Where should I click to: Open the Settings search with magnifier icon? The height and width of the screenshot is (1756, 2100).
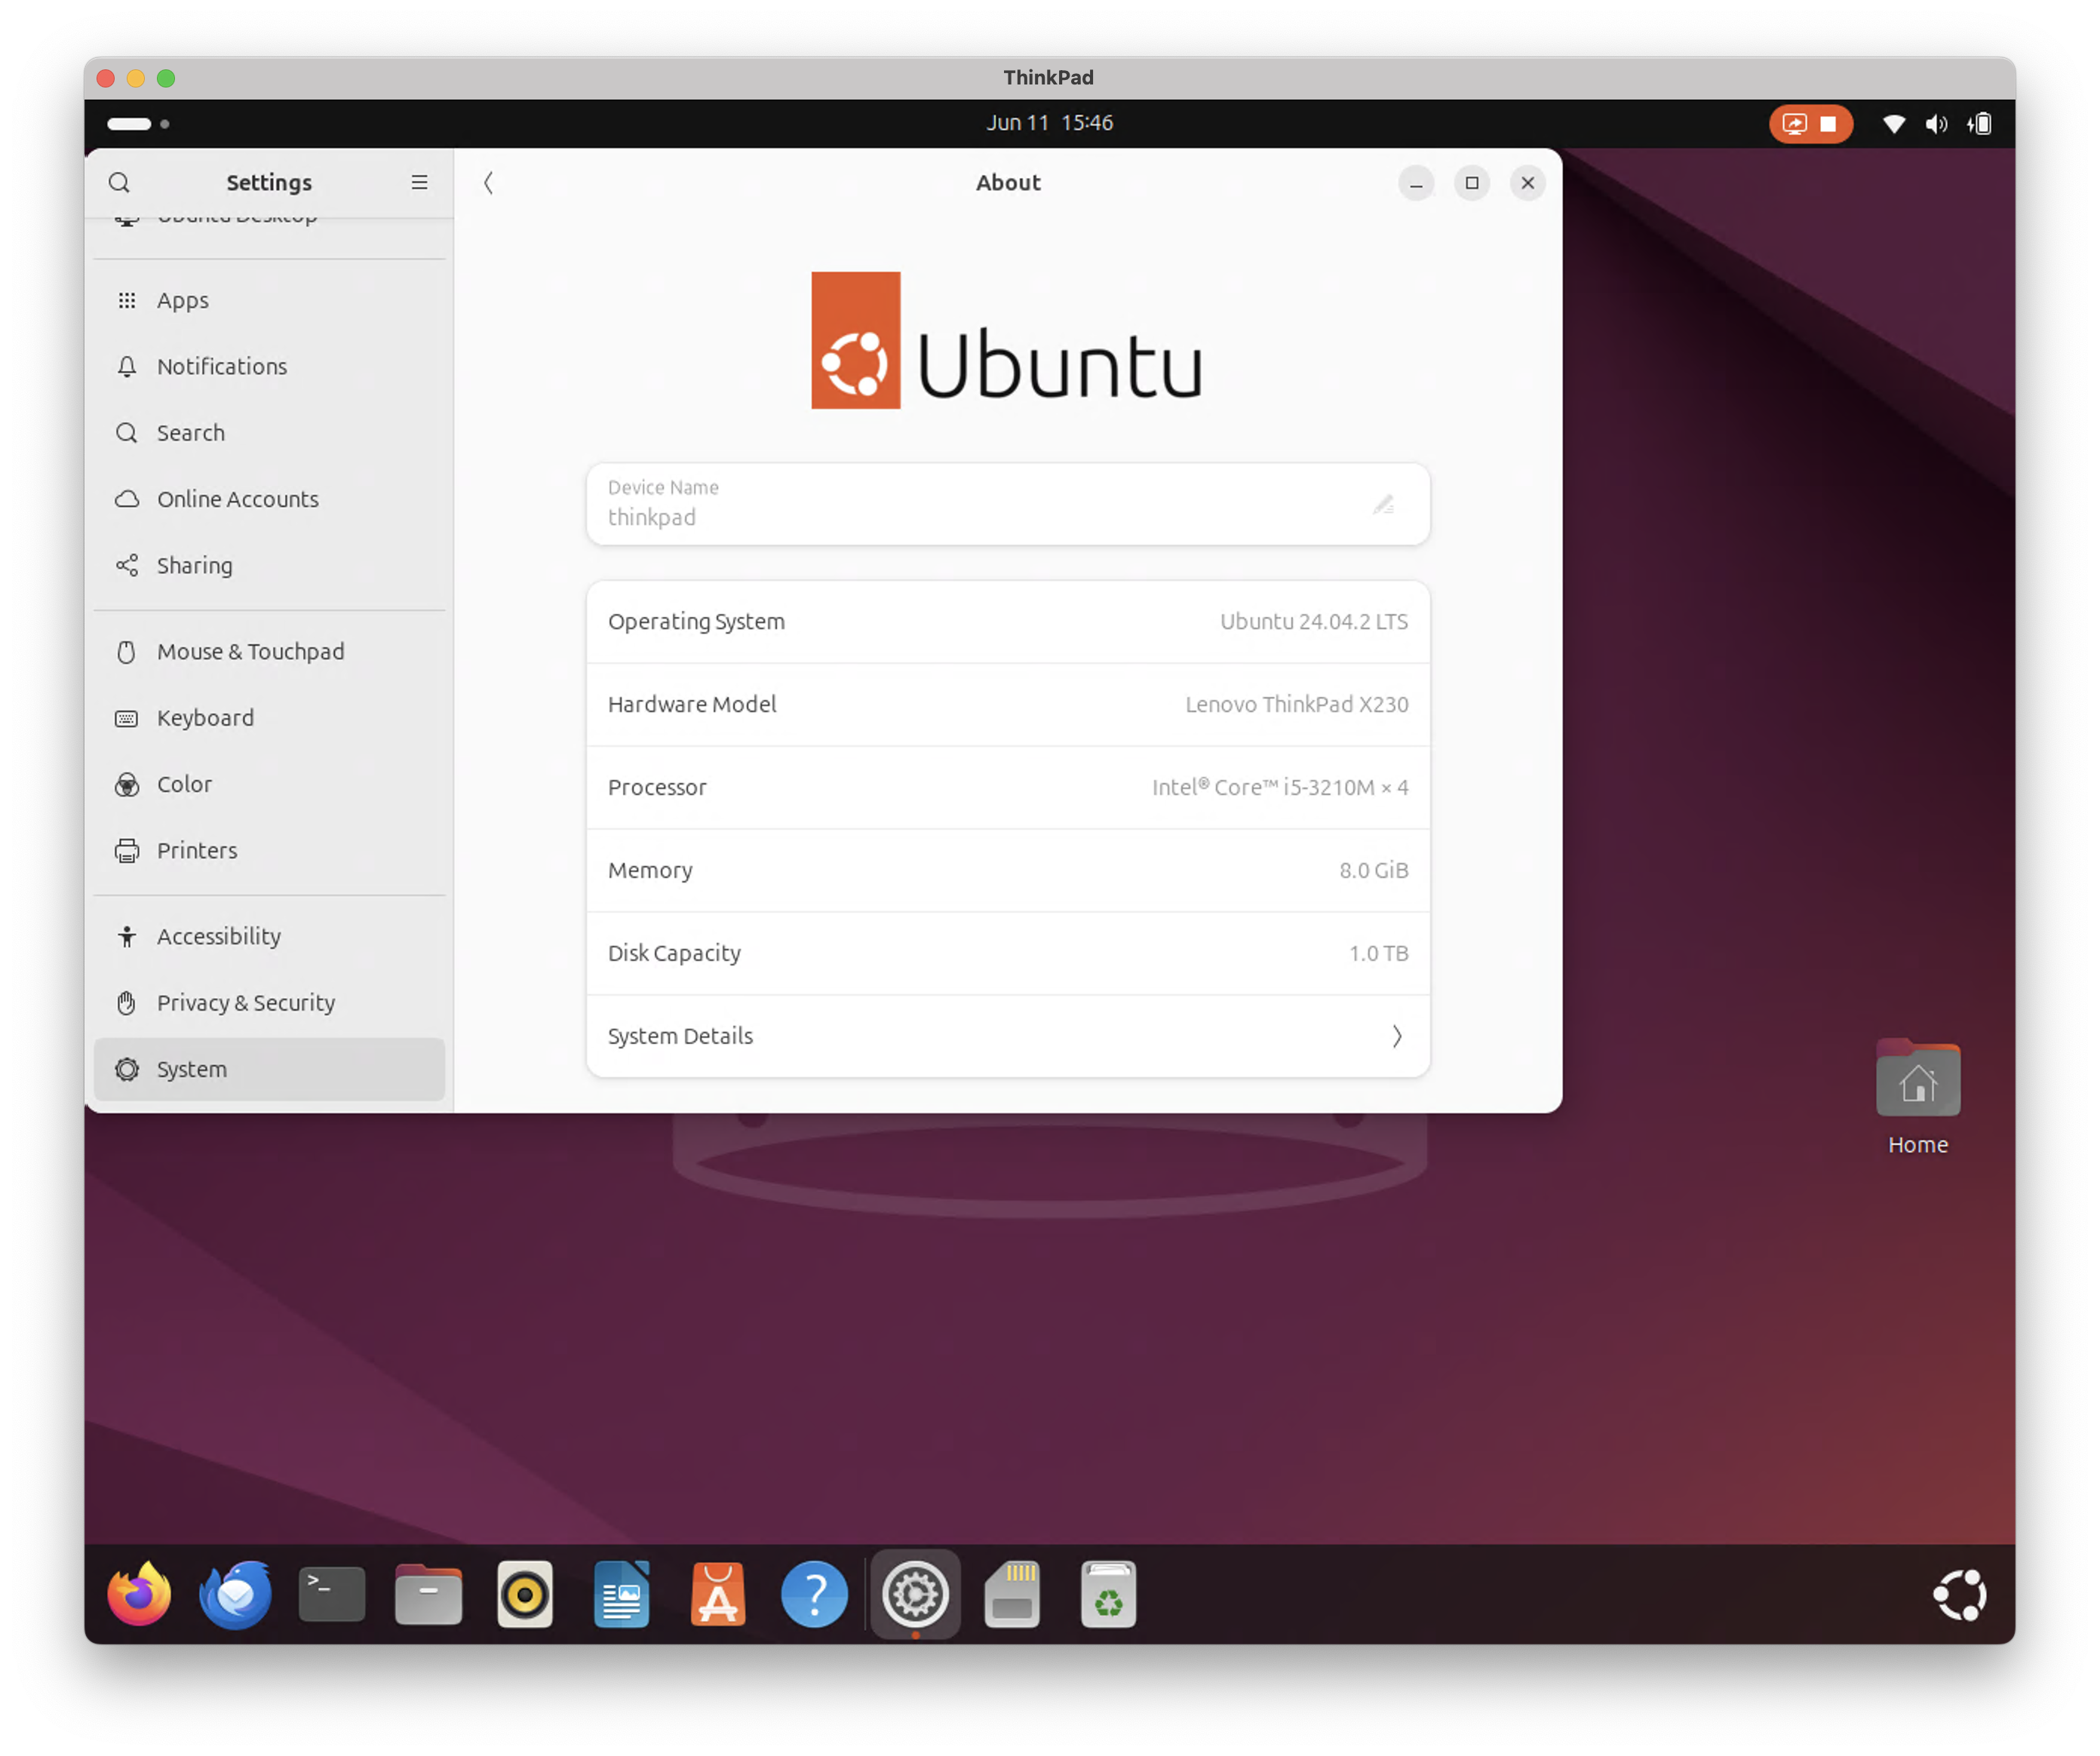click(x=120, y=183)
